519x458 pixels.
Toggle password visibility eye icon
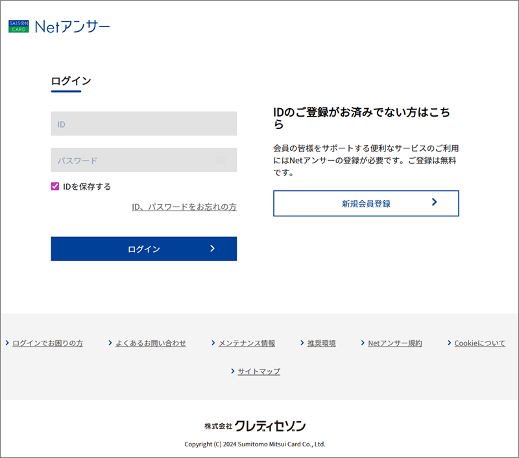click(221, 160)
